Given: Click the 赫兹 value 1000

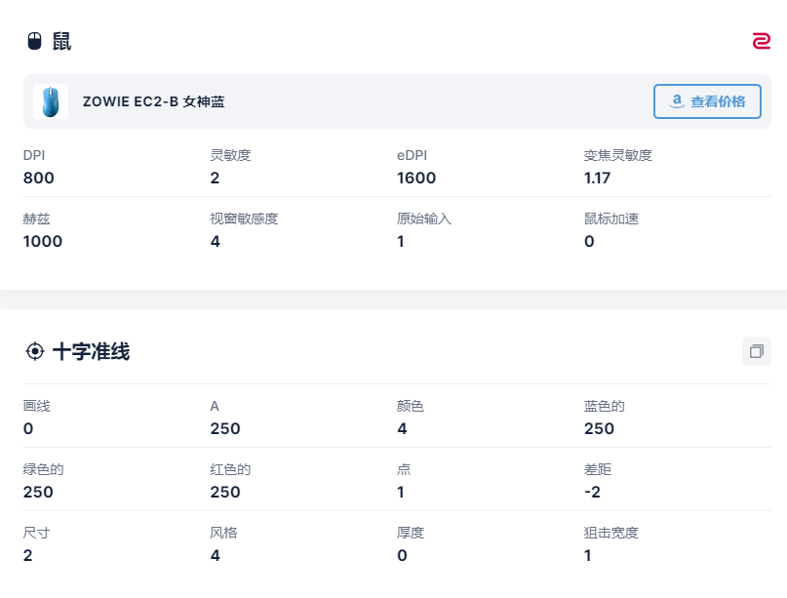Looking at the screenshot, I should tap(43, 241).
